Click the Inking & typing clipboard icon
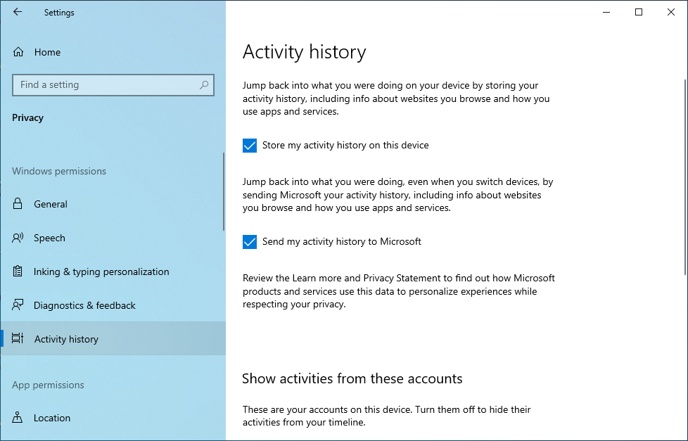This screenshot has width=688, height=441. click(x=18, y=271)
